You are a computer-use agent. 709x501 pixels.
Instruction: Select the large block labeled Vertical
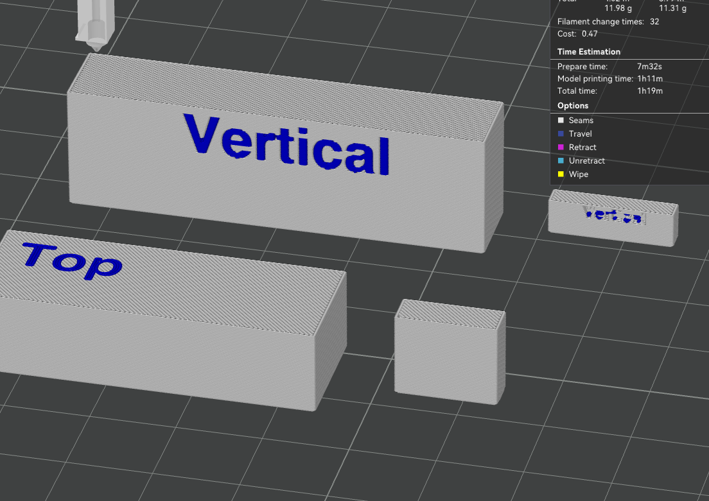coord(285,153)
